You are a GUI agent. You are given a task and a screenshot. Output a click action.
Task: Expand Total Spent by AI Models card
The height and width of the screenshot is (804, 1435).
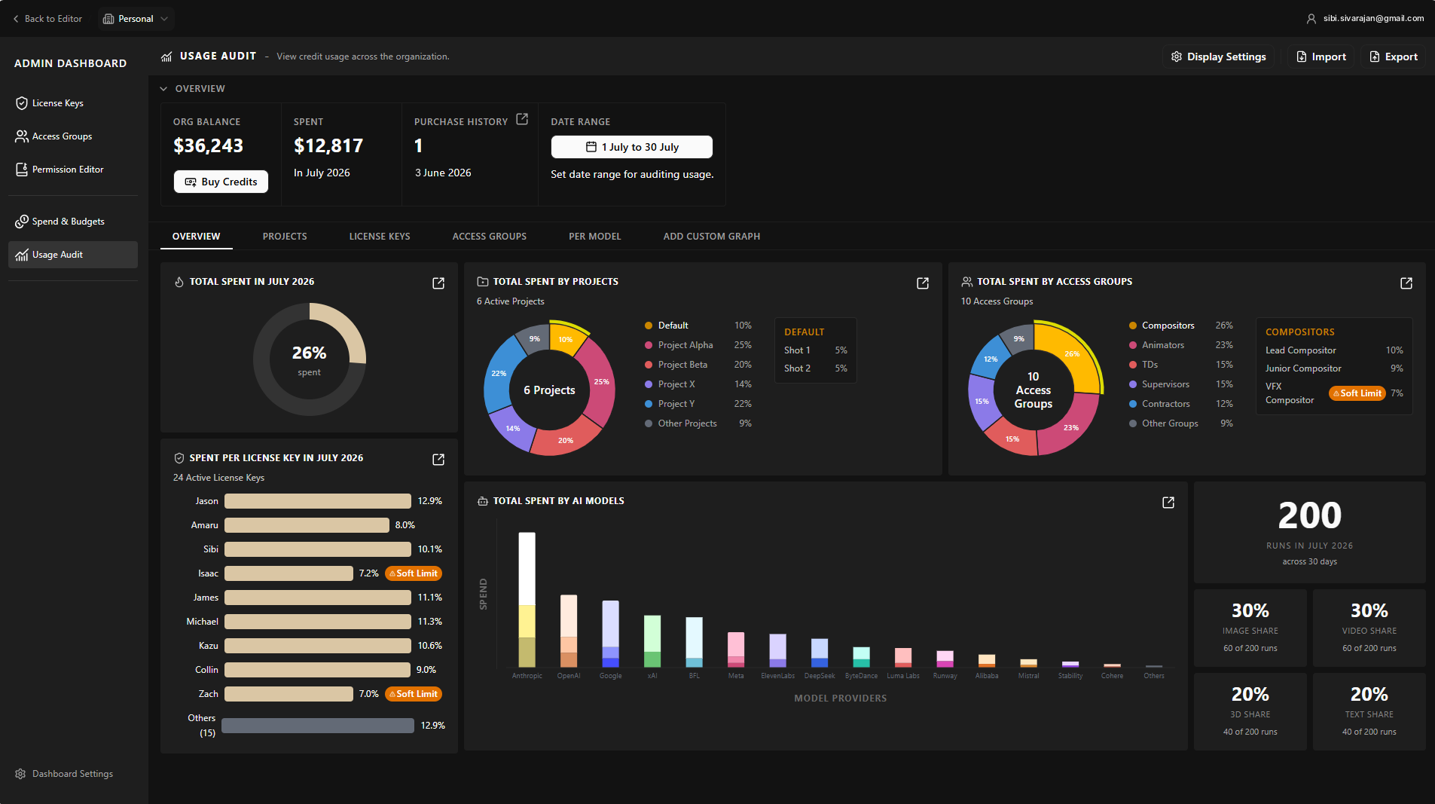point(1168,503)
